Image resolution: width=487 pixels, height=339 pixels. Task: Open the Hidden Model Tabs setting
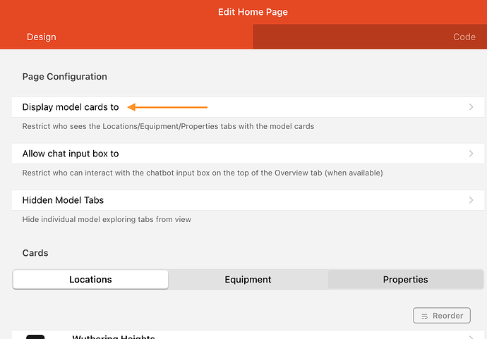[x=64, y=200]
